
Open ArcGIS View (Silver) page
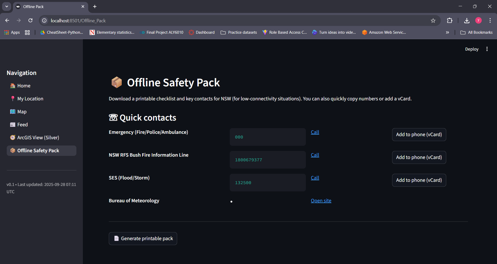(41, 138)
